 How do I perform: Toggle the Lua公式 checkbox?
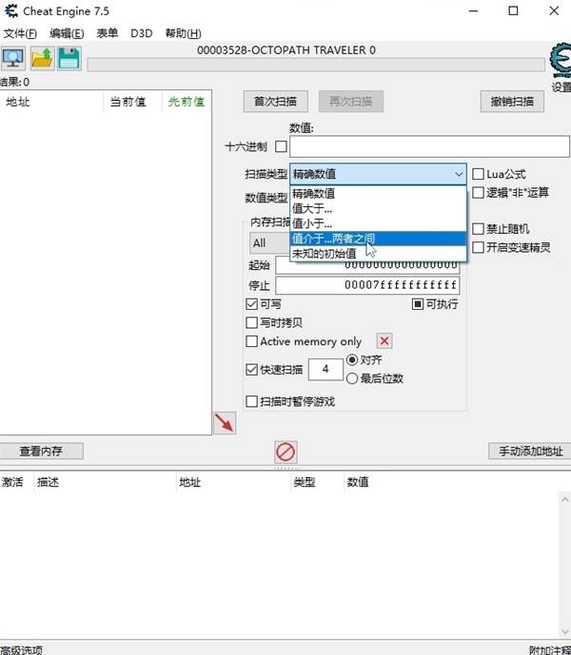(479, 174)
